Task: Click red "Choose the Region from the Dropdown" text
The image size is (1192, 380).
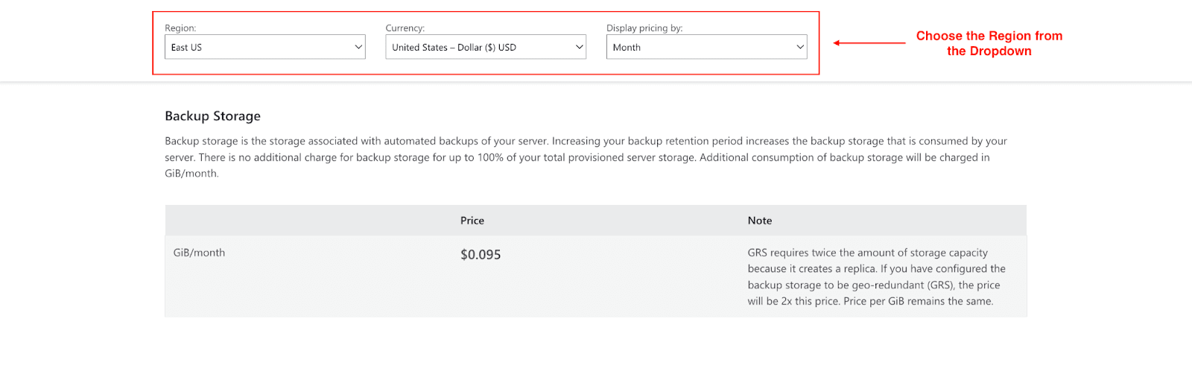Action: pos(989,43)
